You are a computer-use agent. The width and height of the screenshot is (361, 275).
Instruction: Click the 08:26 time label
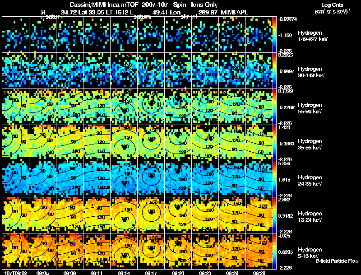click(x=232, y=273)
